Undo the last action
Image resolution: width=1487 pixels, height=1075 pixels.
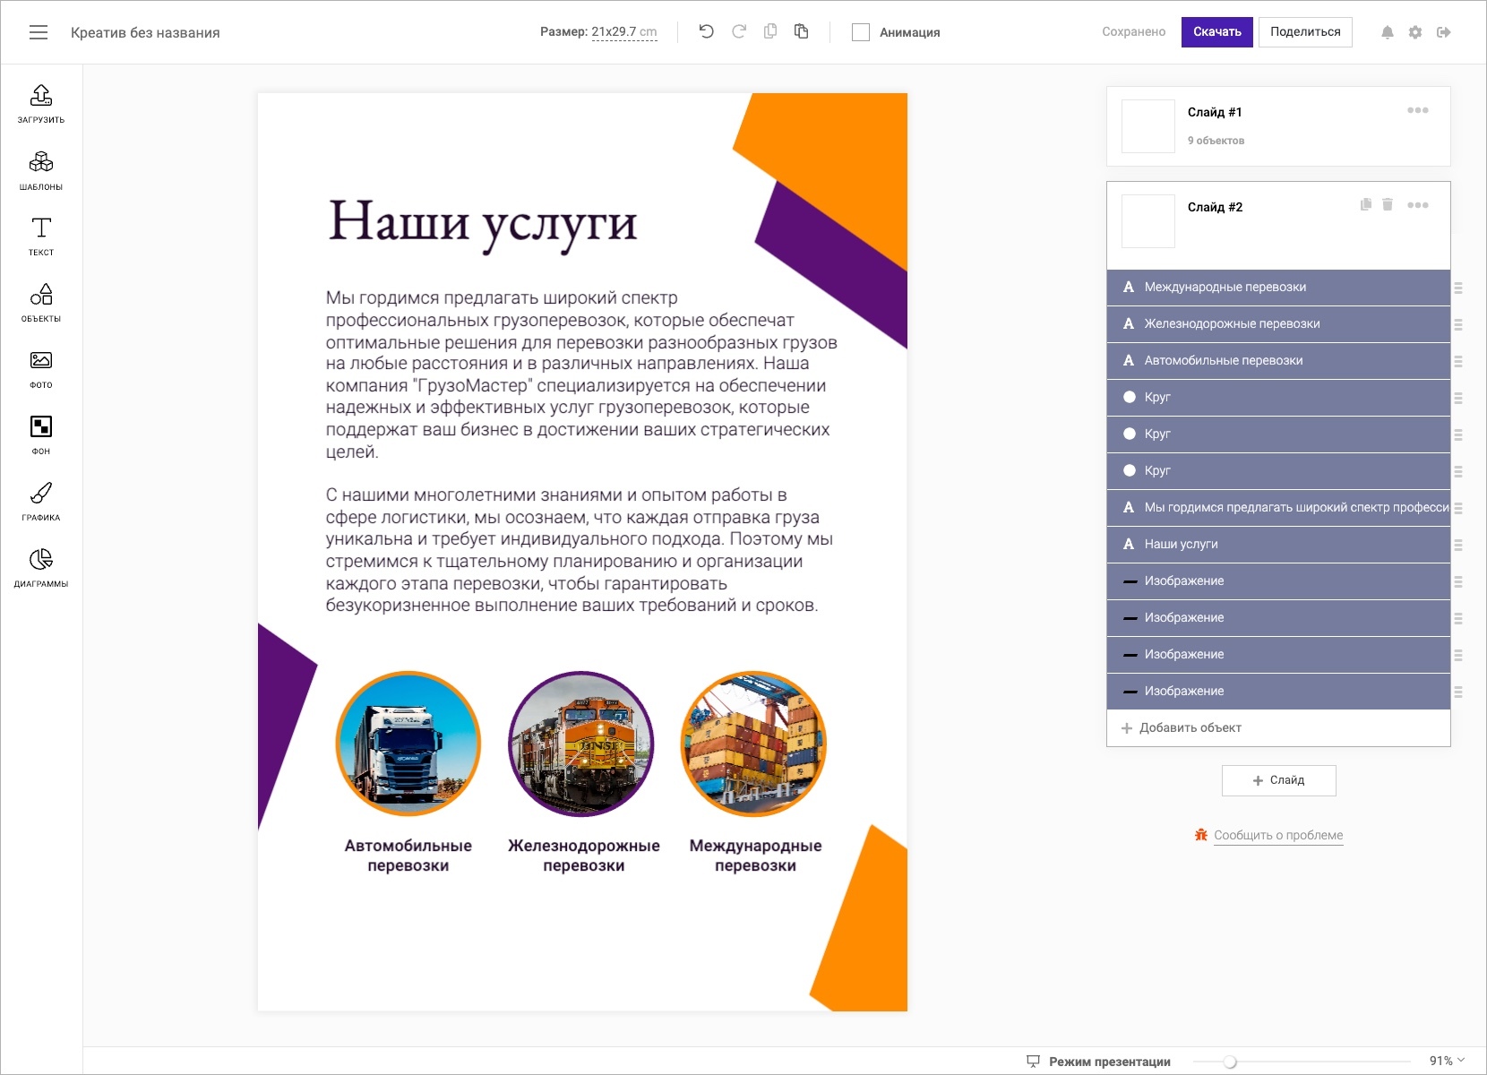(707, 31)
